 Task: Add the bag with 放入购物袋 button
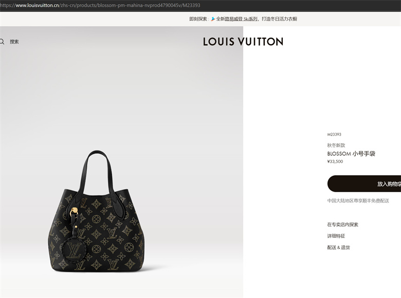point(364,183)
